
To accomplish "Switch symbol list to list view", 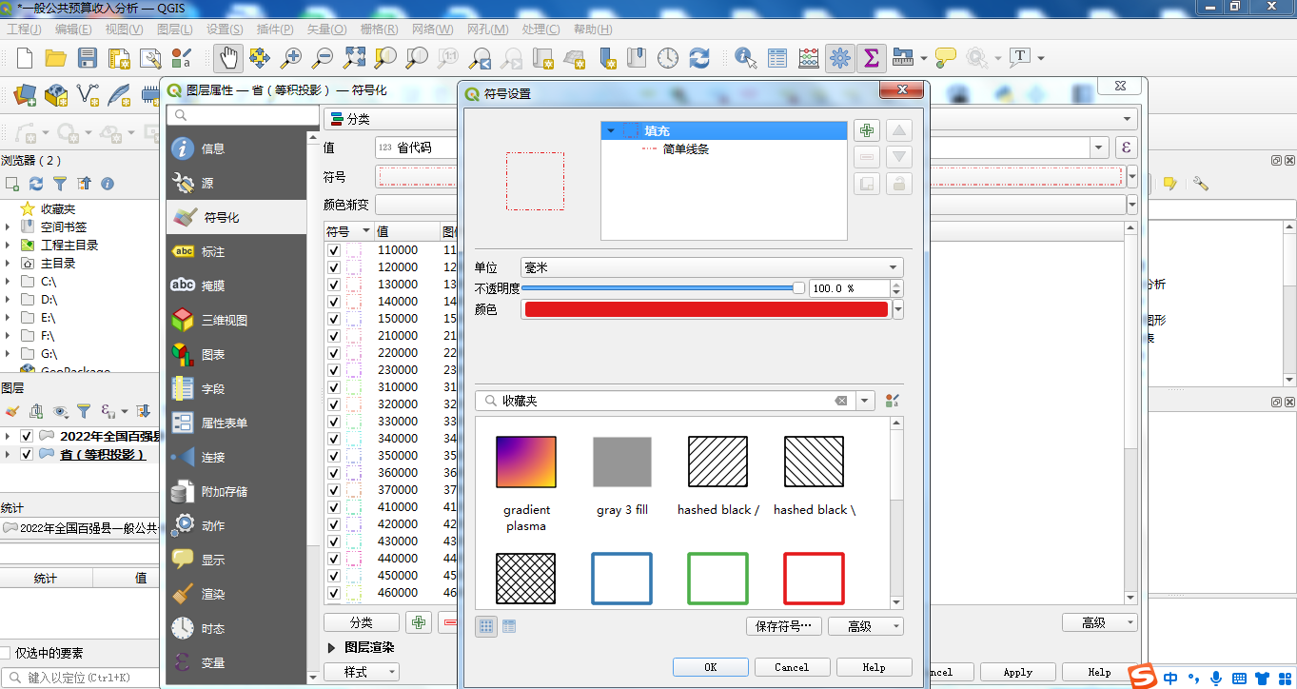I will point(509,626).
